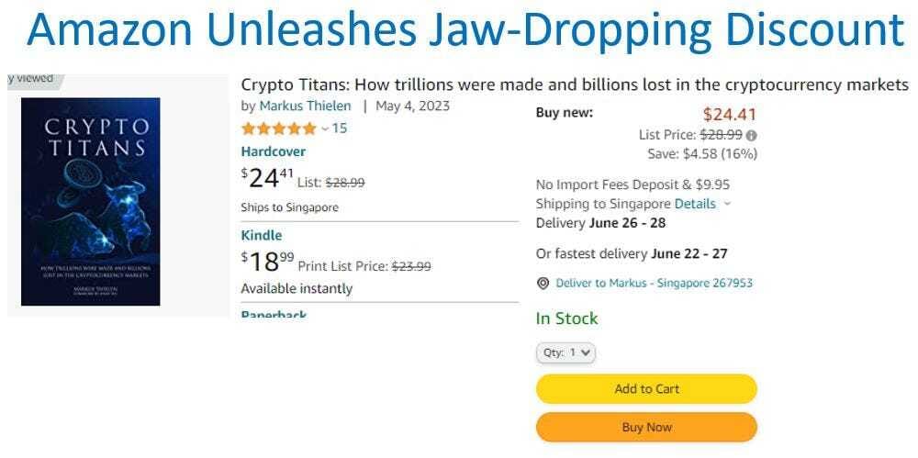Click Deliver to Markus - Singapore link
Screen dimensions: 918x458
coord(654,283)
